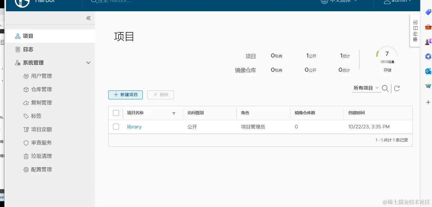Click the 系统管理 user-gear icon

click(x=18, y=63)
